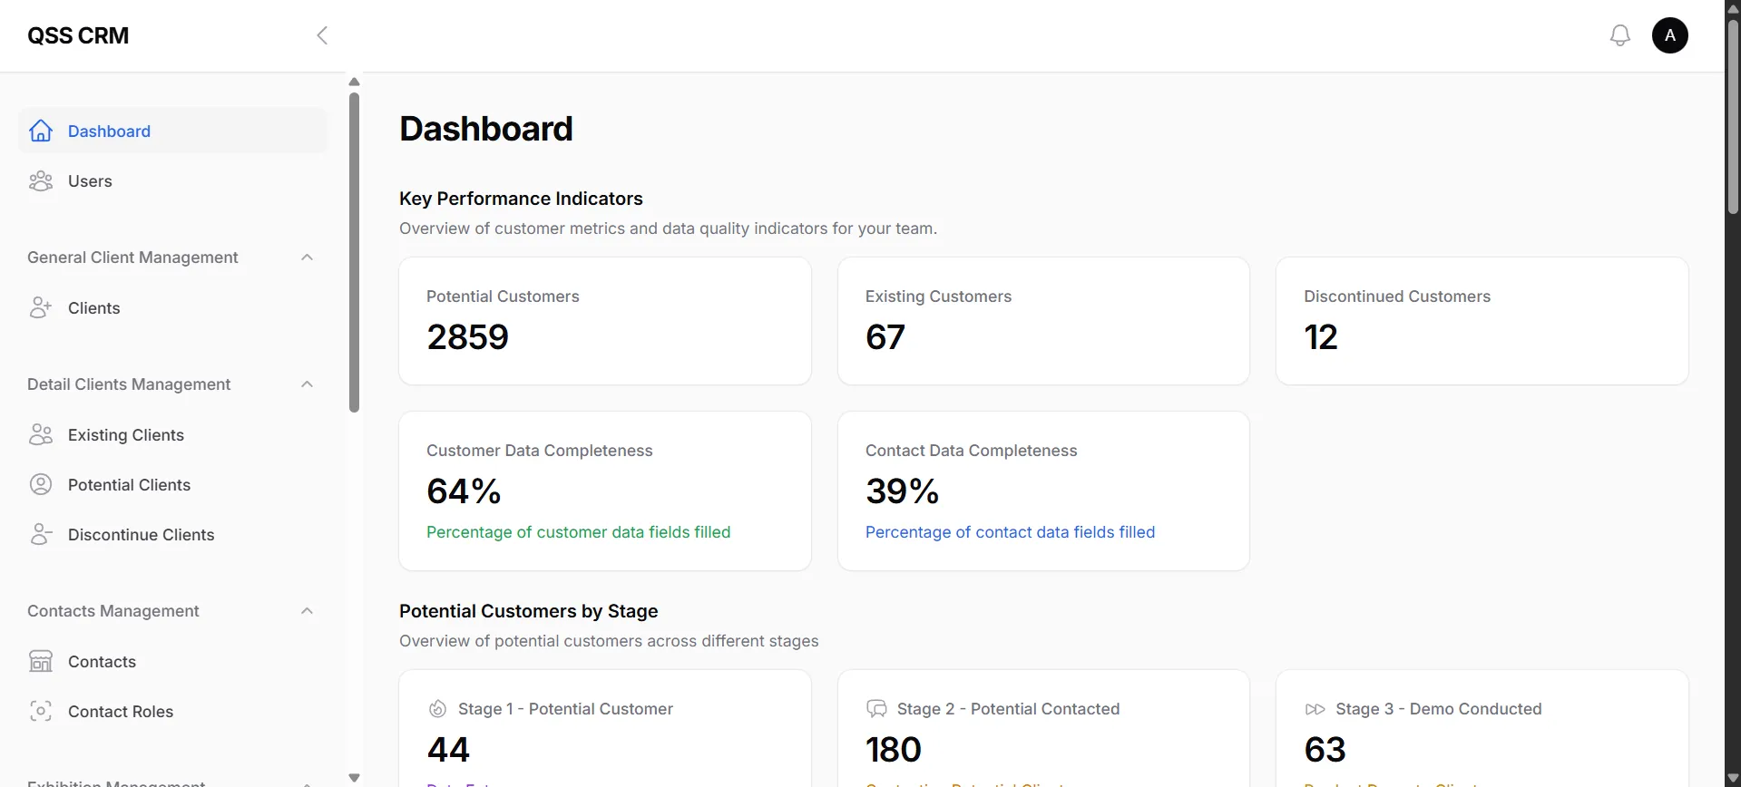This screenshot has width=1741, height=787.
Task: Select the Potential Clients user icon
Action: click(41, 484)
